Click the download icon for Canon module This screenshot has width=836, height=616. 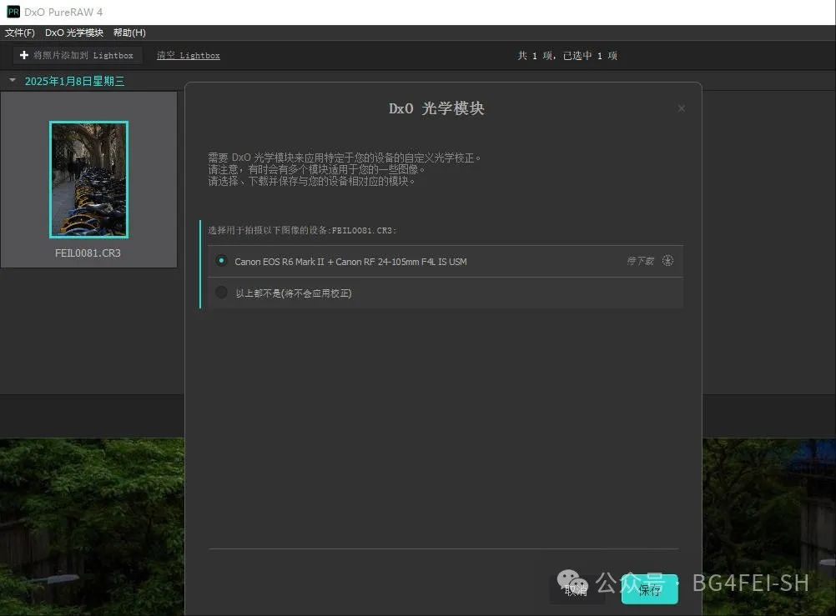point(667,261)
